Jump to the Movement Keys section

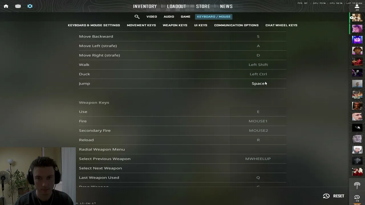(141, 25)
